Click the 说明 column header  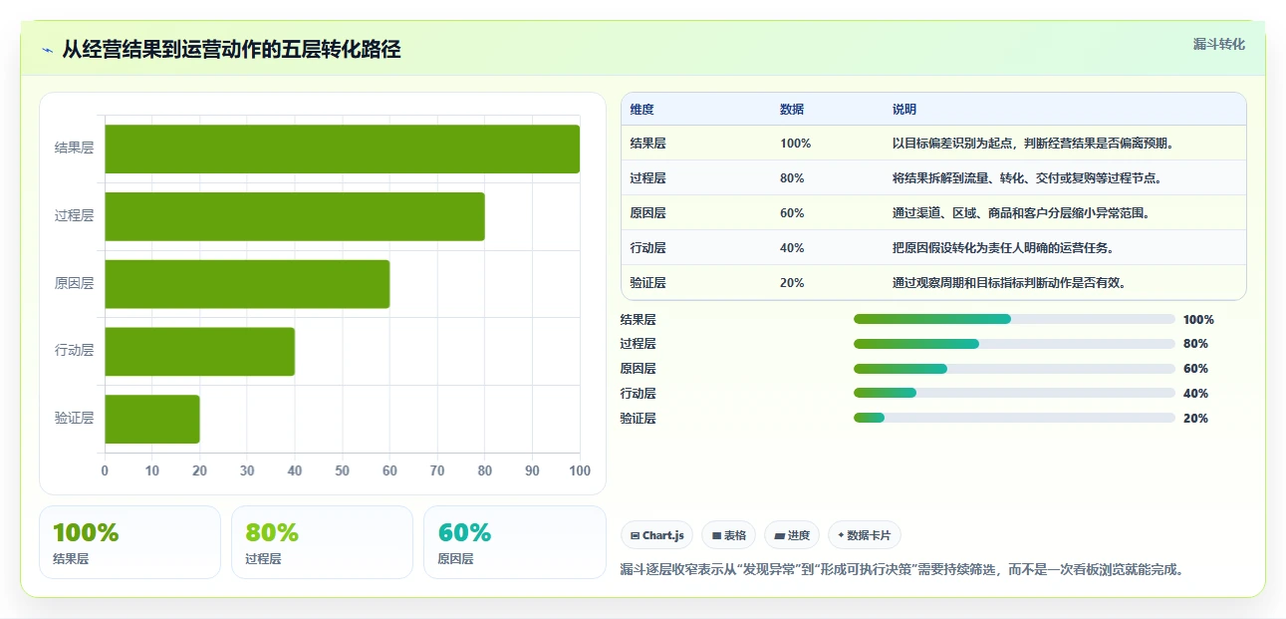pyautogui.click(x=904, y=110)
